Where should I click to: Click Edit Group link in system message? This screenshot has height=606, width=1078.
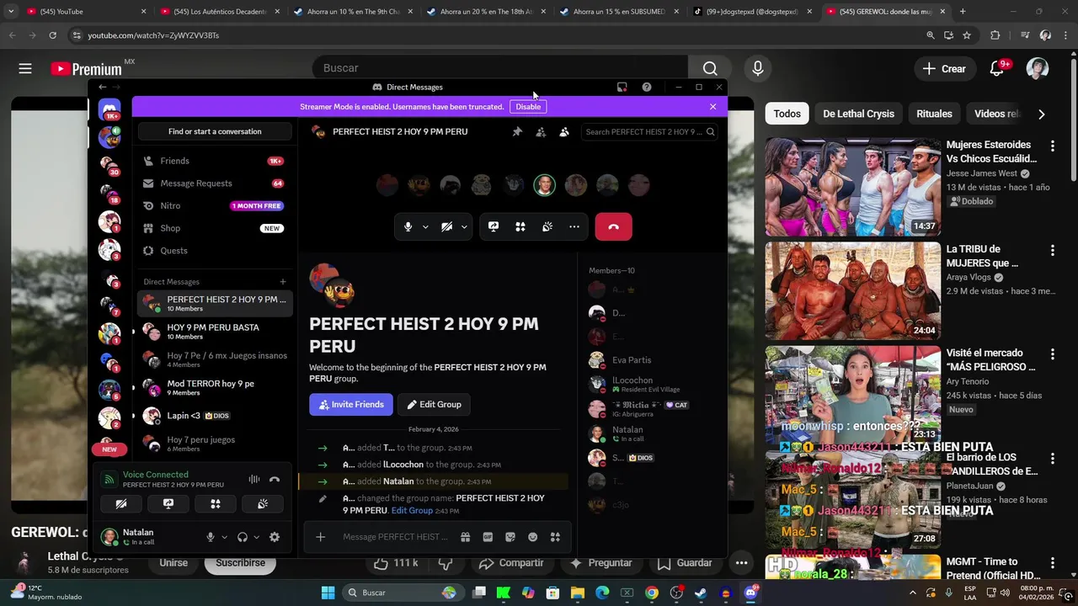coord(412,511)
